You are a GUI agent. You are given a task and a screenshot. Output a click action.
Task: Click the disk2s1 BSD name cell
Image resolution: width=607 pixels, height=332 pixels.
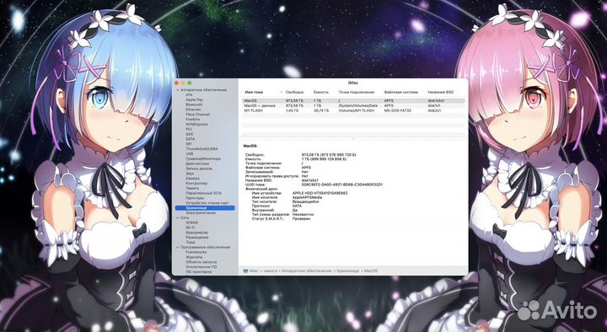[434, 110]
